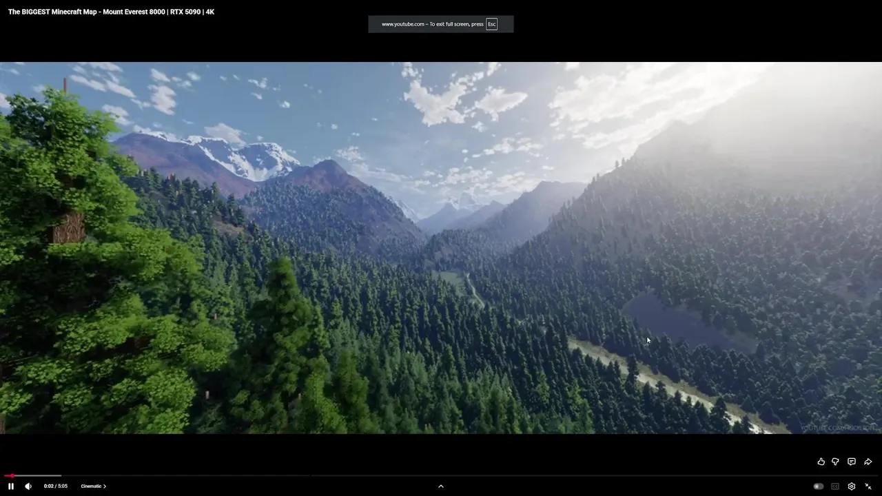
Task: Mute the video volume
Action: point(28,486)
